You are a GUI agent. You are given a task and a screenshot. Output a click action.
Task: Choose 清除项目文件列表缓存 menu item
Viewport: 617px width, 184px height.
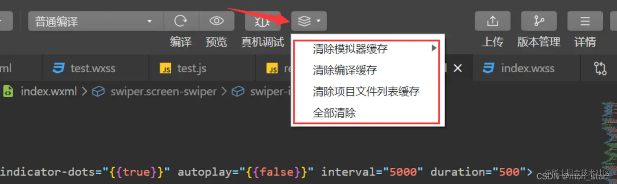click(x=366, y=91)
